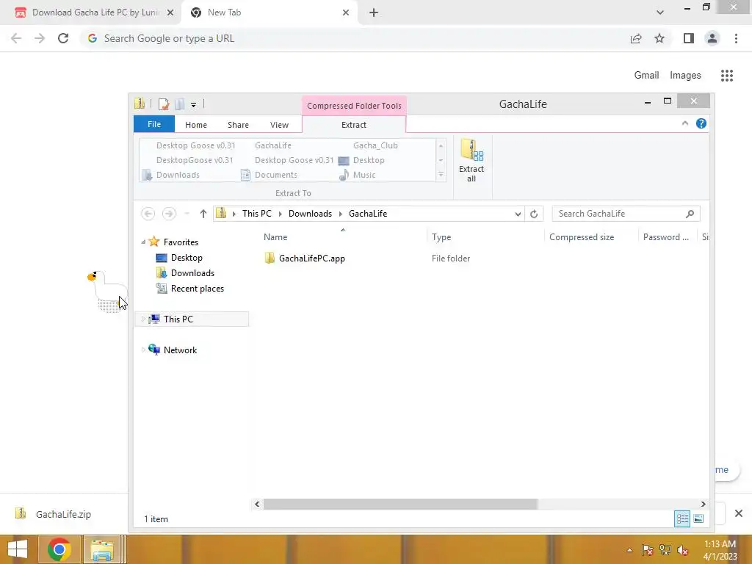Expand Network in navigation pane
This screenshot has width=752, height=564.
(143, 350)
